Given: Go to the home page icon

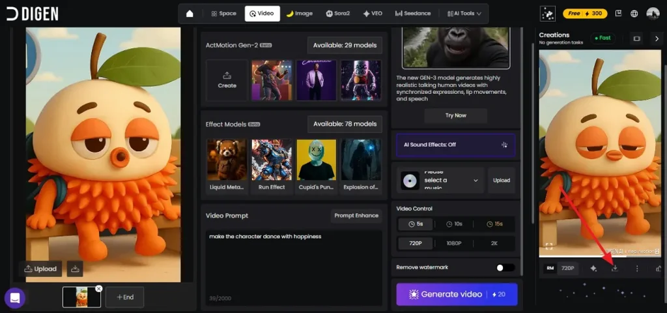Looking at the screenshot, I should click(190, 14).
